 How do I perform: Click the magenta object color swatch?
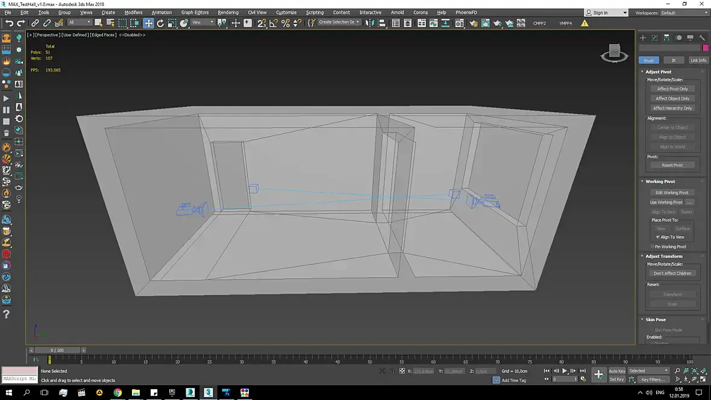point(706,48)
